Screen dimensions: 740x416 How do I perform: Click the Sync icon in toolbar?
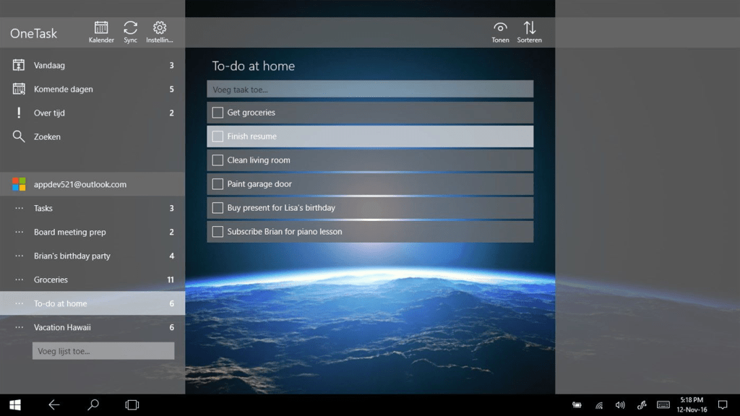pos(130,28)
